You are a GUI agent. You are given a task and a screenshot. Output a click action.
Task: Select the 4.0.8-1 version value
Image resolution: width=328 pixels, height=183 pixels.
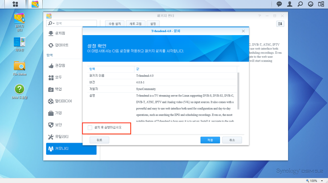pos(140,83)
